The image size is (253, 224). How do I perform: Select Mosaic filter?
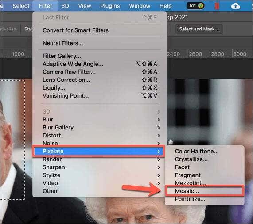(x=205, y=191)
